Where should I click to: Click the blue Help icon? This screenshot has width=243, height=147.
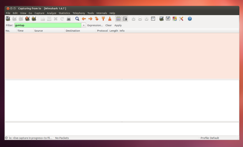point(190,19)
